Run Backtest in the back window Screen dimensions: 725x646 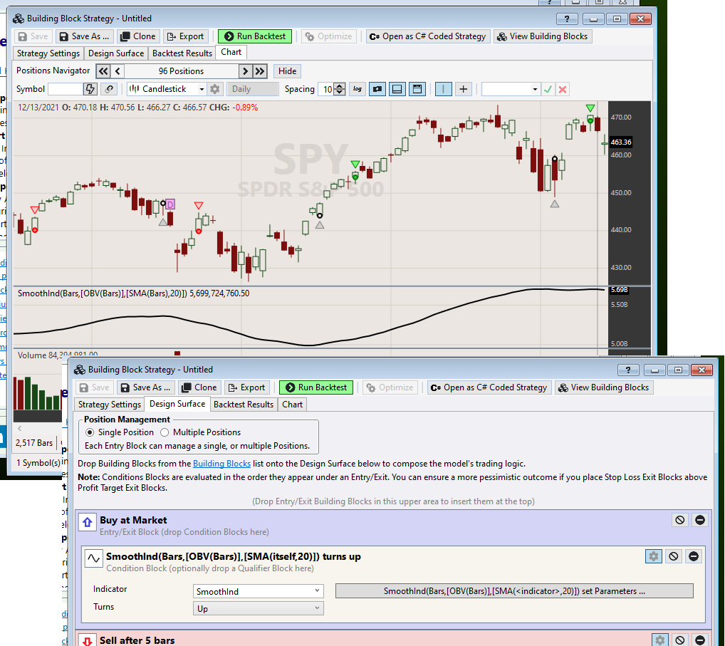pos(255,36)
